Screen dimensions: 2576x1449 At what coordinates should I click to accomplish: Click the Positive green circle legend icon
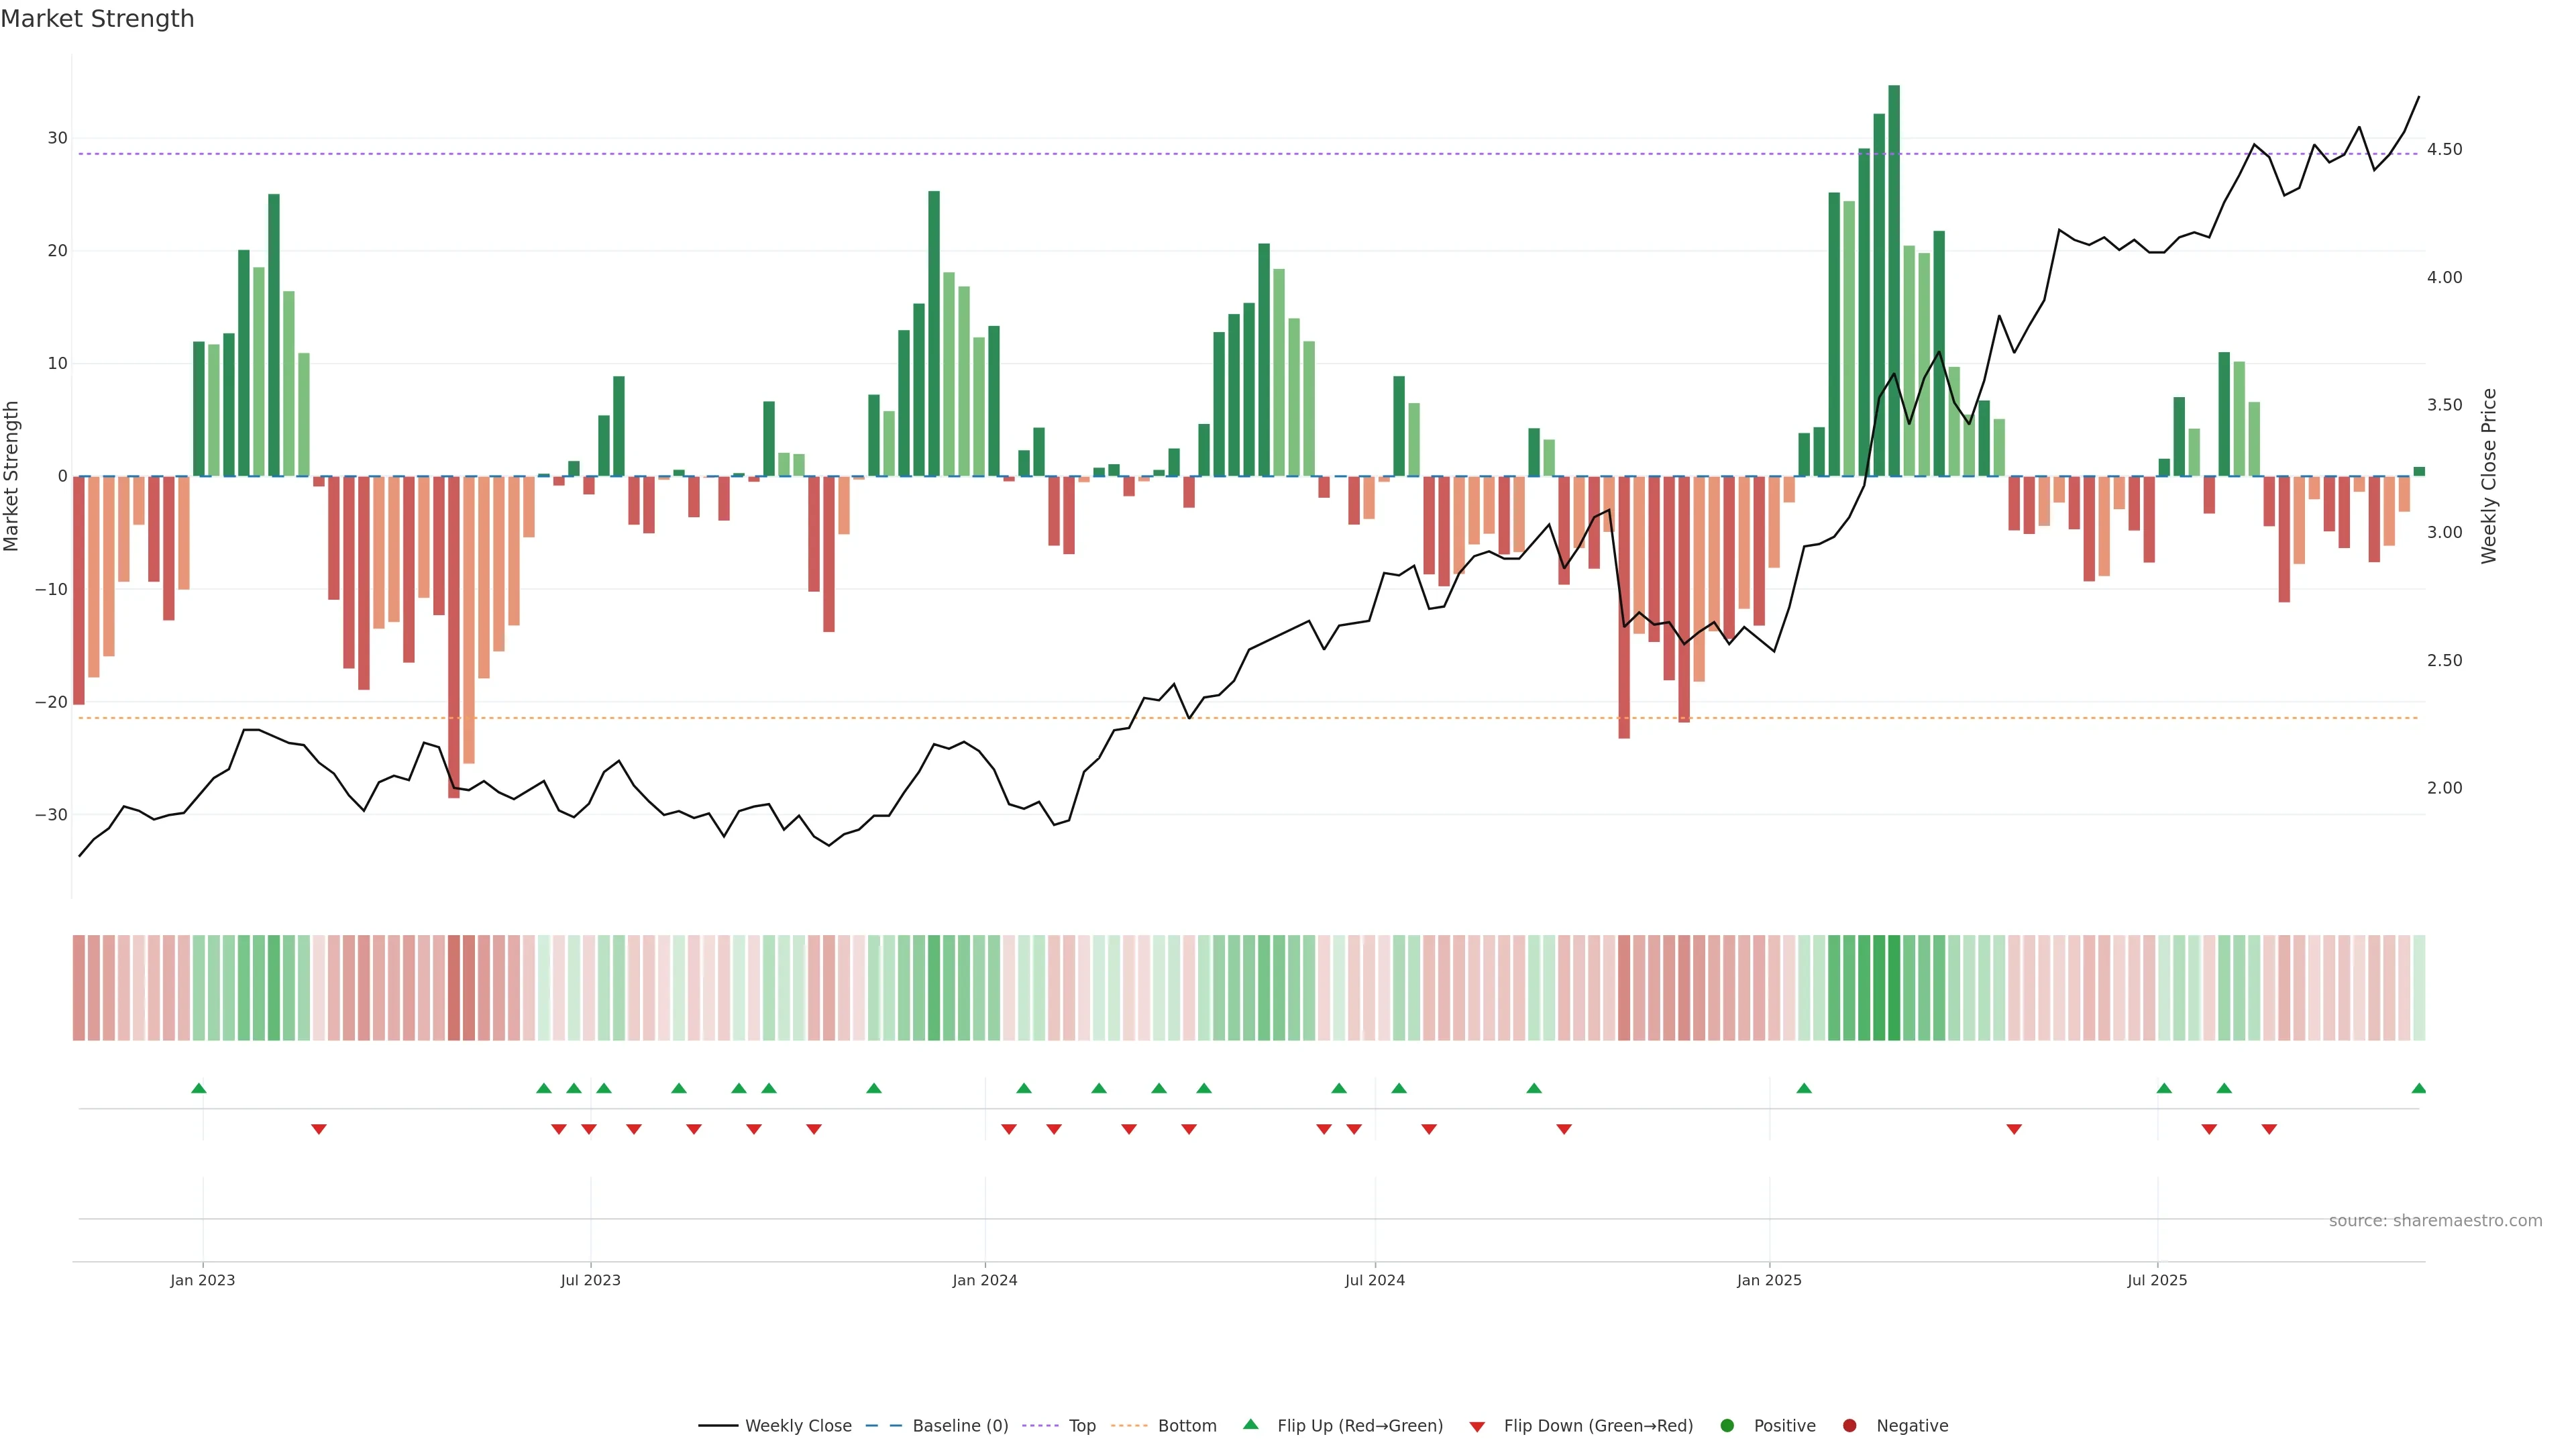[1727, 1426]
